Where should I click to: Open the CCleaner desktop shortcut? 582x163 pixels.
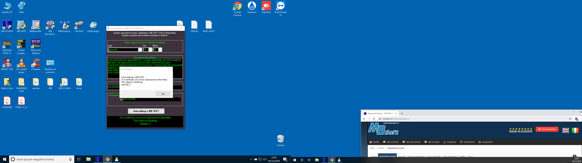(x=36, y=63)
